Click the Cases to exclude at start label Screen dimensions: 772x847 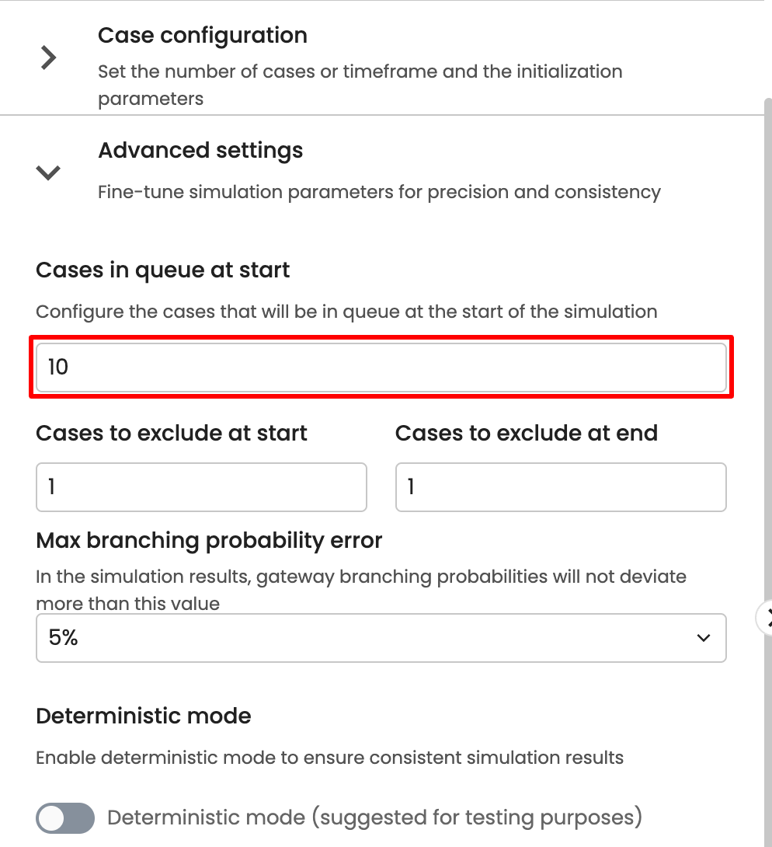(x=172, y=433)
